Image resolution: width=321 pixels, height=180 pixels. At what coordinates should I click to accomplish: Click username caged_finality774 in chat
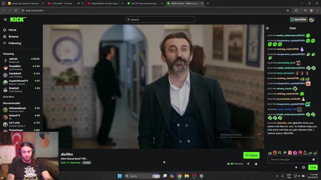287,109
